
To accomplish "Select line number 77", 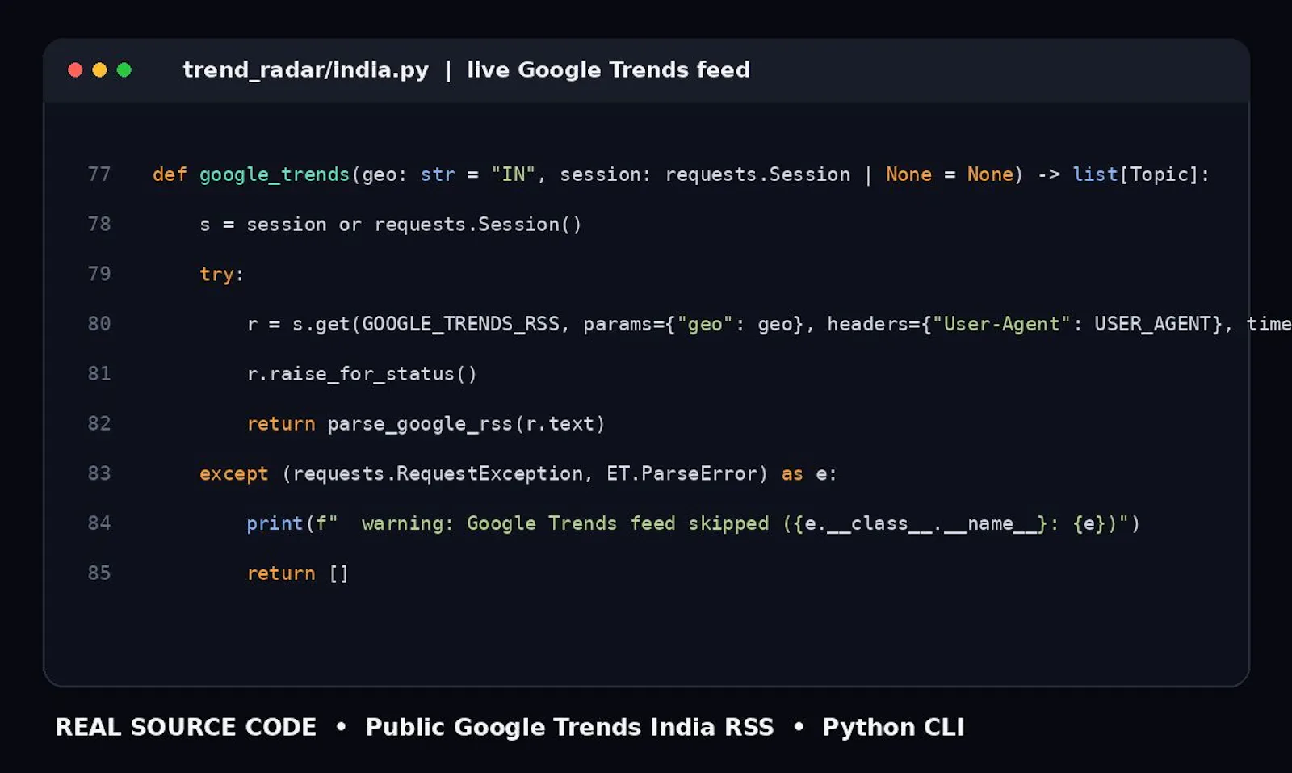I will click(x=99, y=174).
